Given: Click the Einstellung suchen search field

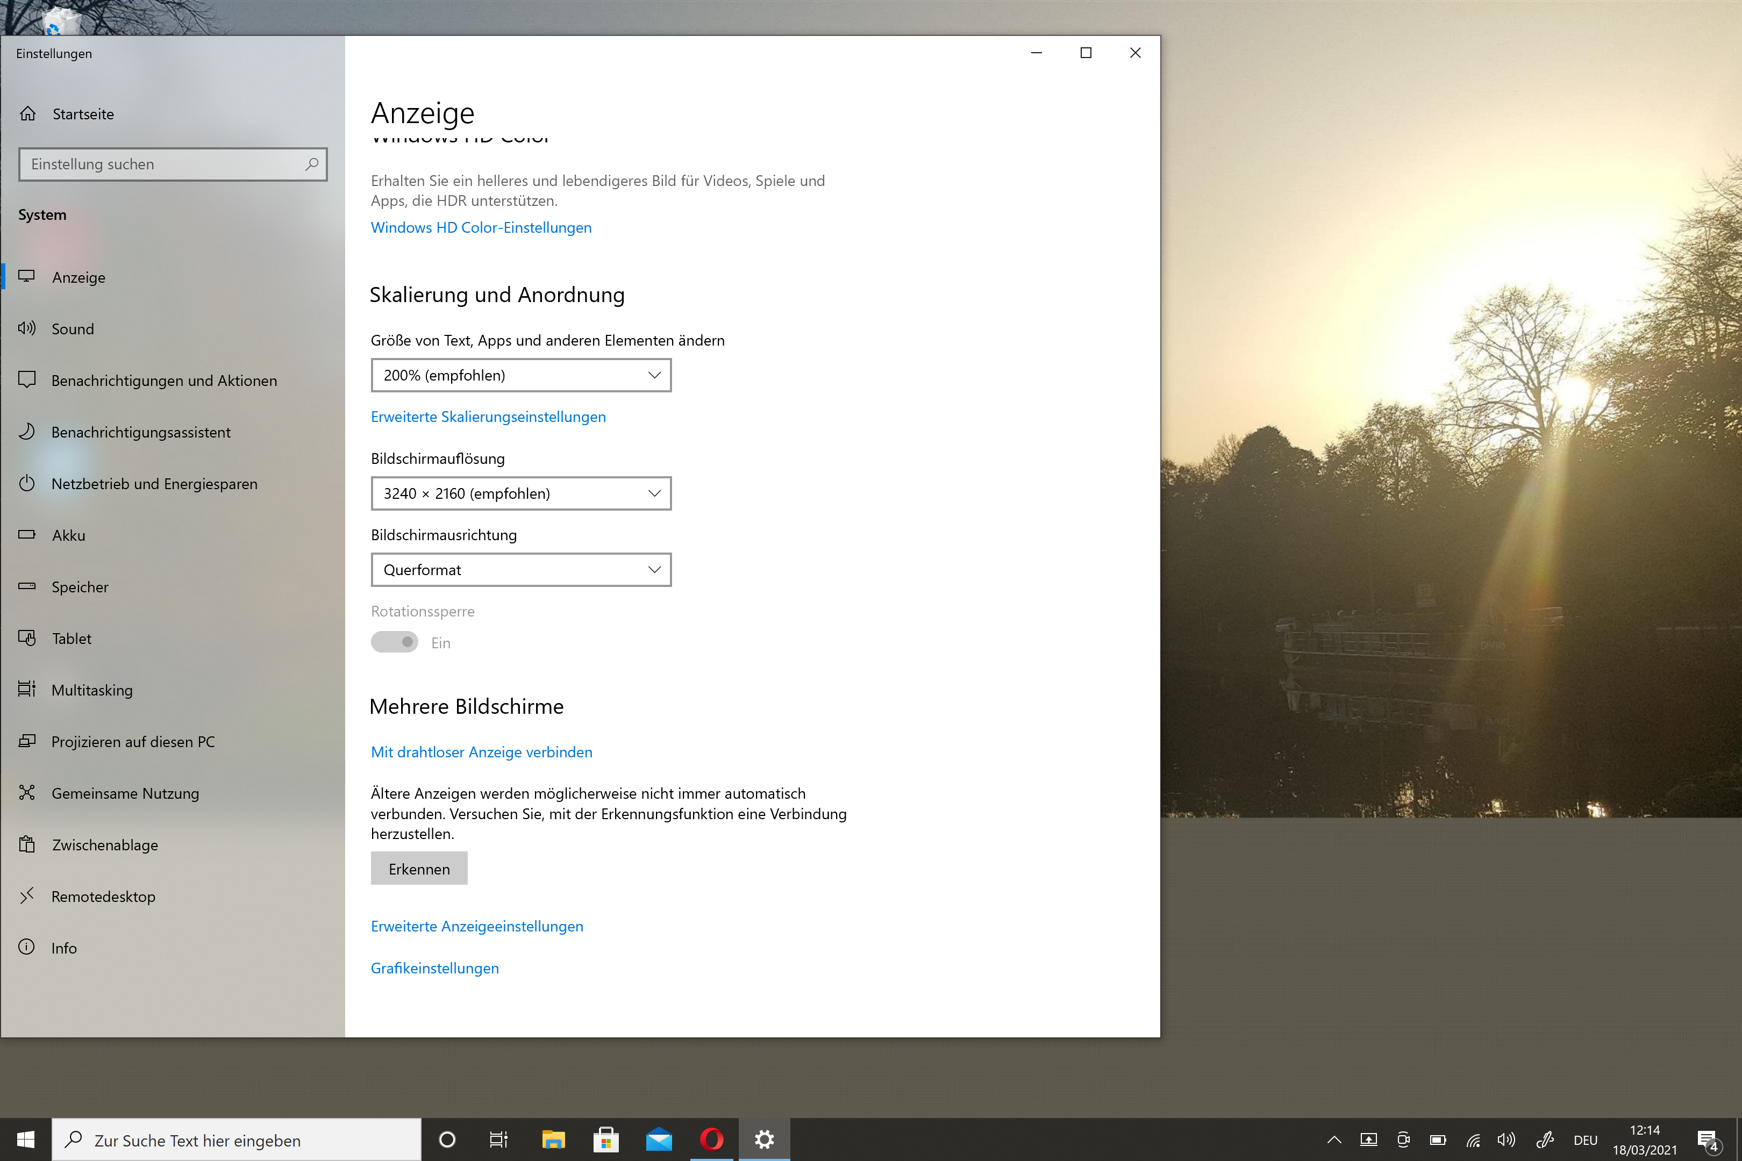Looking at the screenshot, I should [163, 164].
